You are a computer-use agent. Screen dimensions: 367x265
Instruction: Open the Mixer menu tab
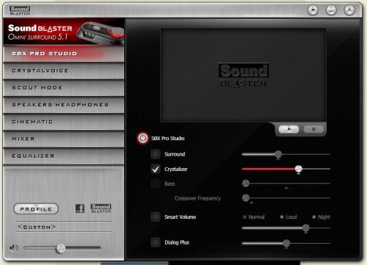click(64, 139)
